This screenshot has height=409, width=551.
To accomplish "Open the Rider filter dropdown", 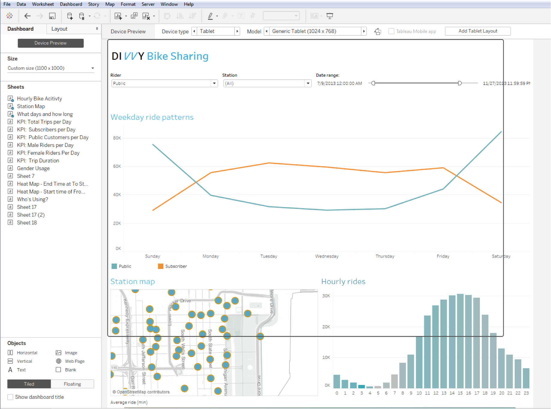I will point(214,83).
